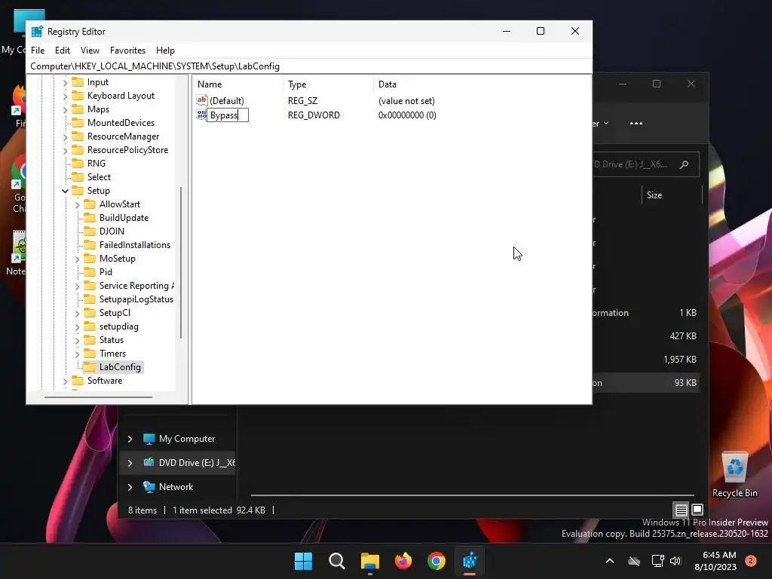772x579 pixels.
Task: Select the BuildUpdate folder icon
Action: 90,218
